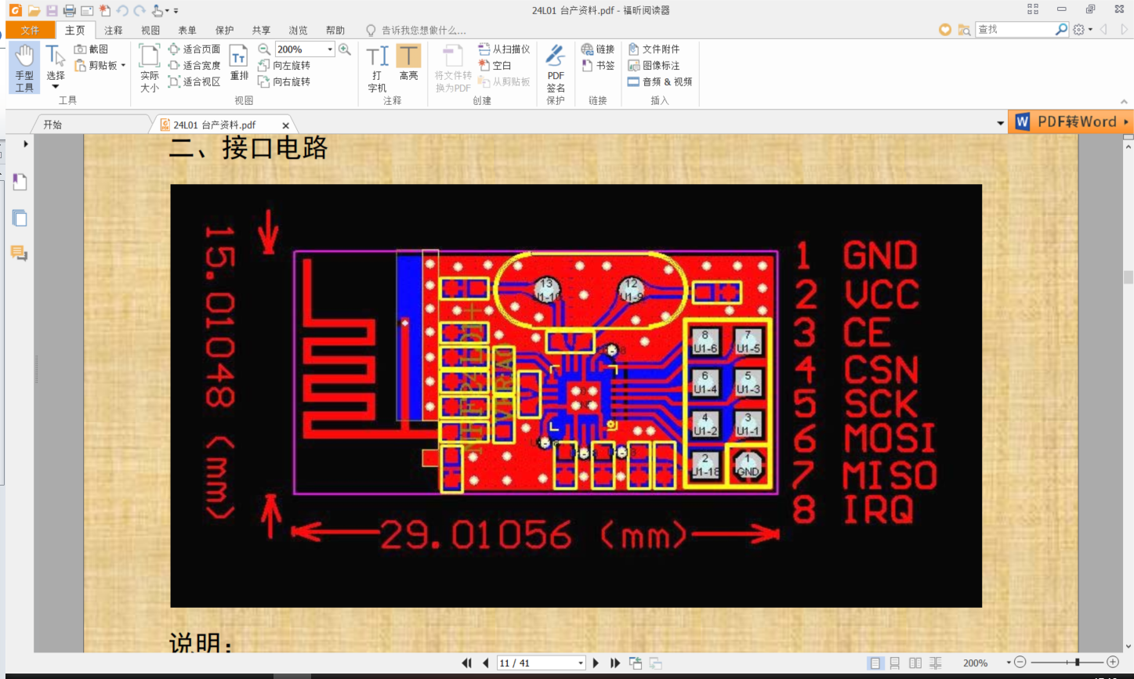
Task: Switch to the 表单 ribbon tab
Action: click(x=187, y=31)
